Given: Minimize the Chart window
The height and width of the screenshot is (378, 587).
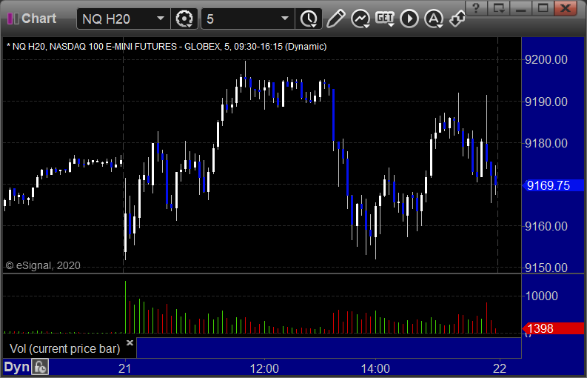Looking at the screenshot, I should point(520,8).
